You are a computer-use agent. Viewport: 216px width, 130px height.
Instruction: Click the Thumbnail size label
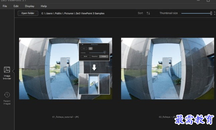(x=169, y=13)
